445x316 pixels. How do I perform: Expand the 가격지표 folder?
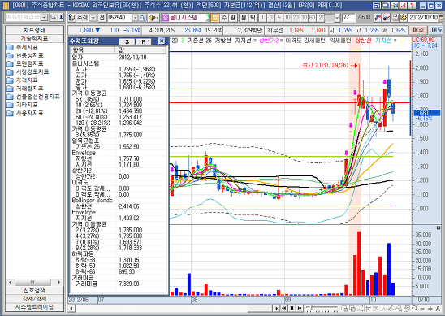[x=23, y=80]
